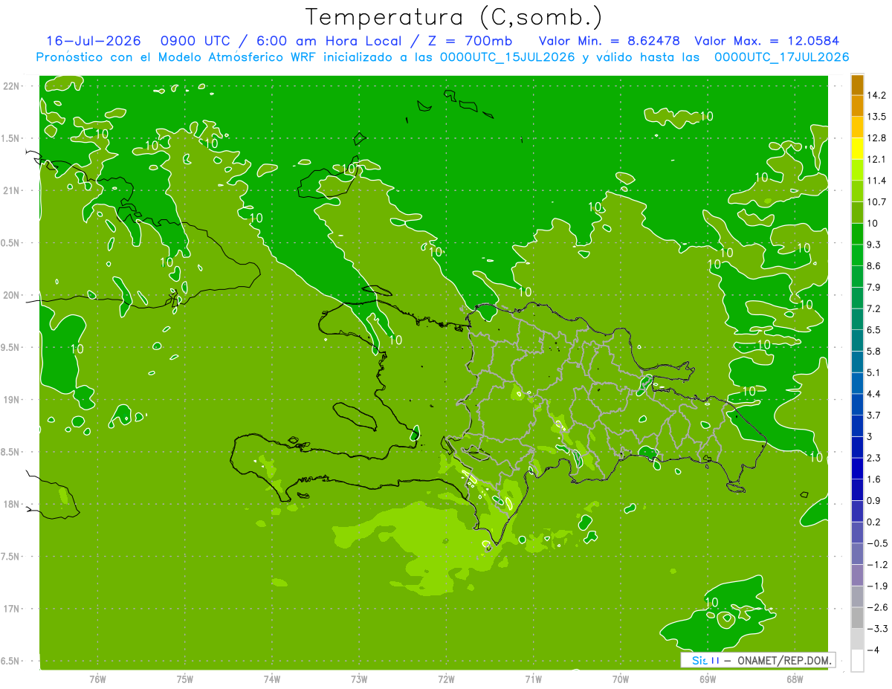Click the "73W" longitude label

(x=359, y=679)
